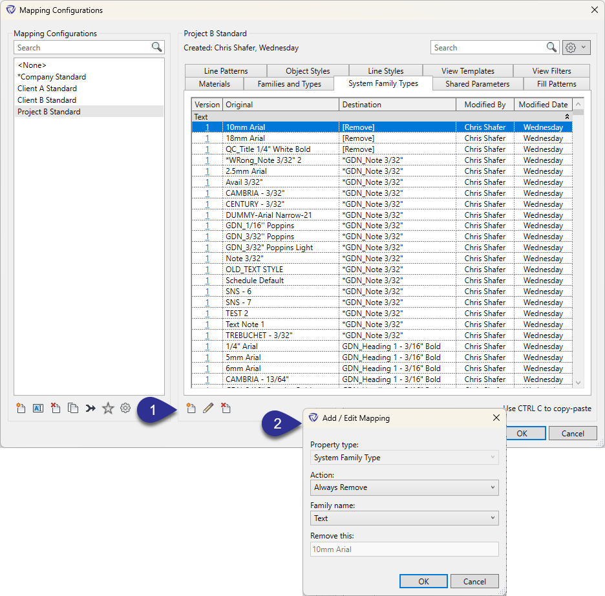This screenshot has height=596, width=605.
Task: Click the delete configuration icon
Action: 56,408
